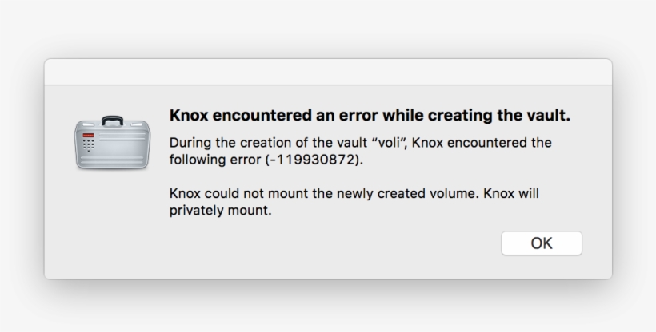The width and height of the screenshot is (656, 332).
Task: Click the dialog's empty title bar
Action: (328, 72)
